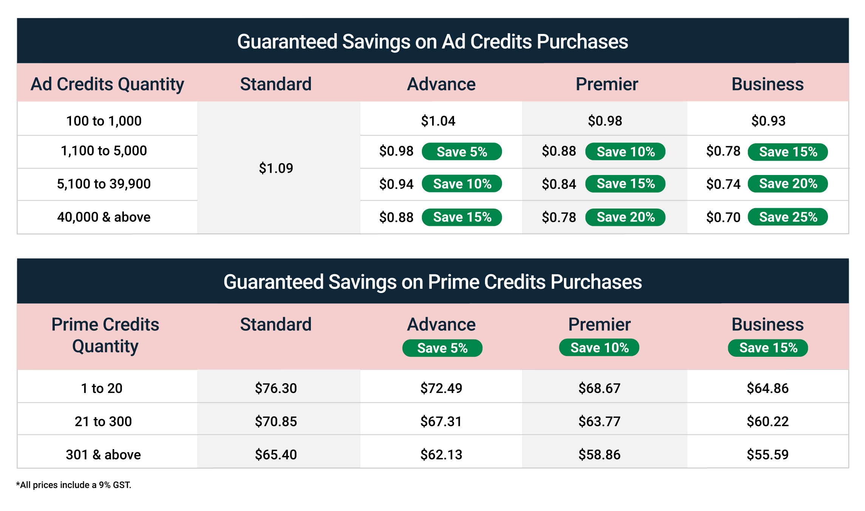Select the 'Prime Credits Quantity' column header
Viewport: 865px width, 511px height.
tap(105, 335)
